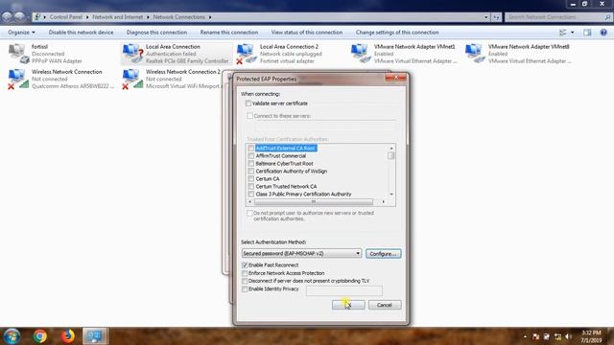
Task: Select the Local Area Connection adapter icon
Action: click(x=132, y=54)
